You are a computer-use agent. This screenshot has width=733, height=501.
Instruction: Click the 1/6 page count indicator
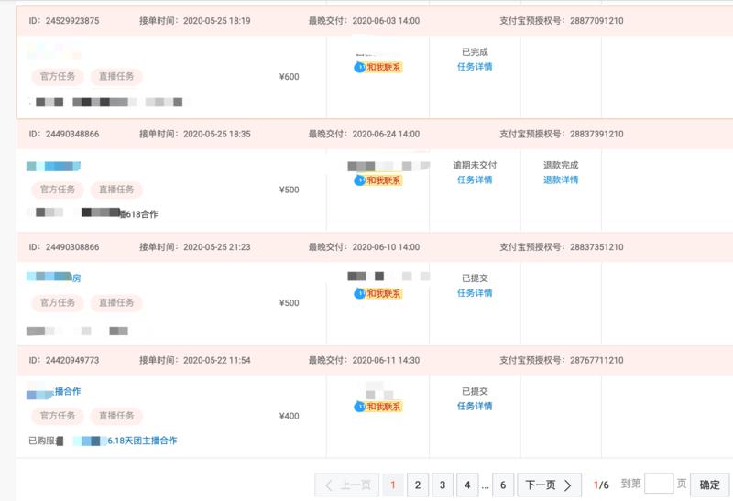[601, 485]
